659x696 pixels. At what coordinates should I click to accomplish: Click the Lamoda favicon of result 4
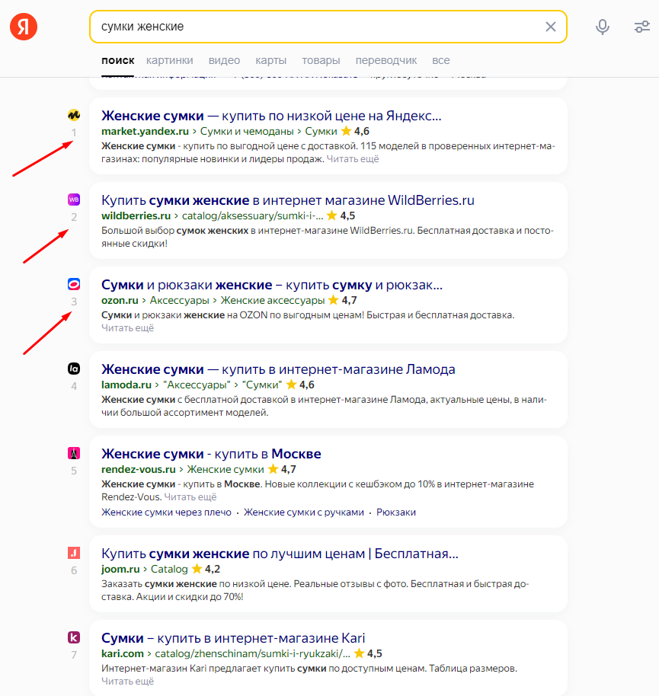[74, 369]
